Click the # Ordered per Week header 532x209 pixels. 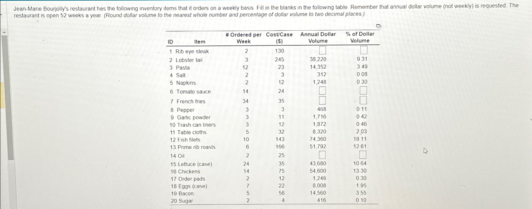(x=243, y=38)
